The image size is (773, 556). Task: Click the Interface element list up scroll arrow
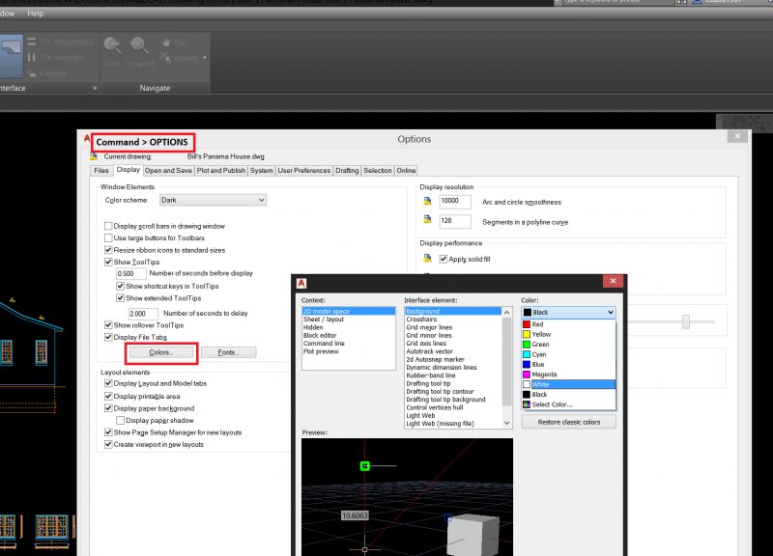coord(506,312)
